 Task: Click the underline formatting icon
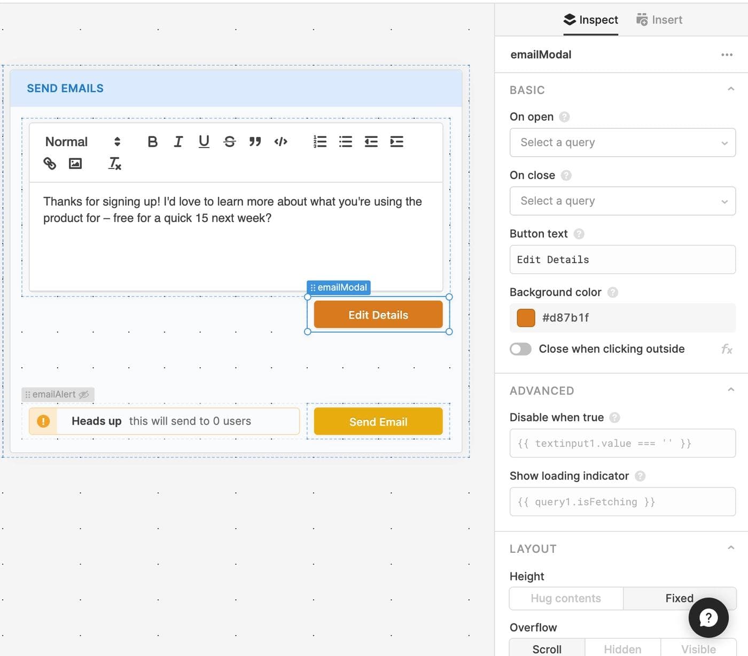point(204,142)
